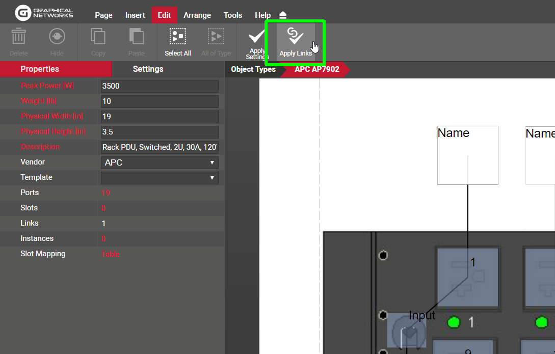Viewport: 555px width, 354px height.
Task: Open the Insert menu
Action: tap(135, 15)
